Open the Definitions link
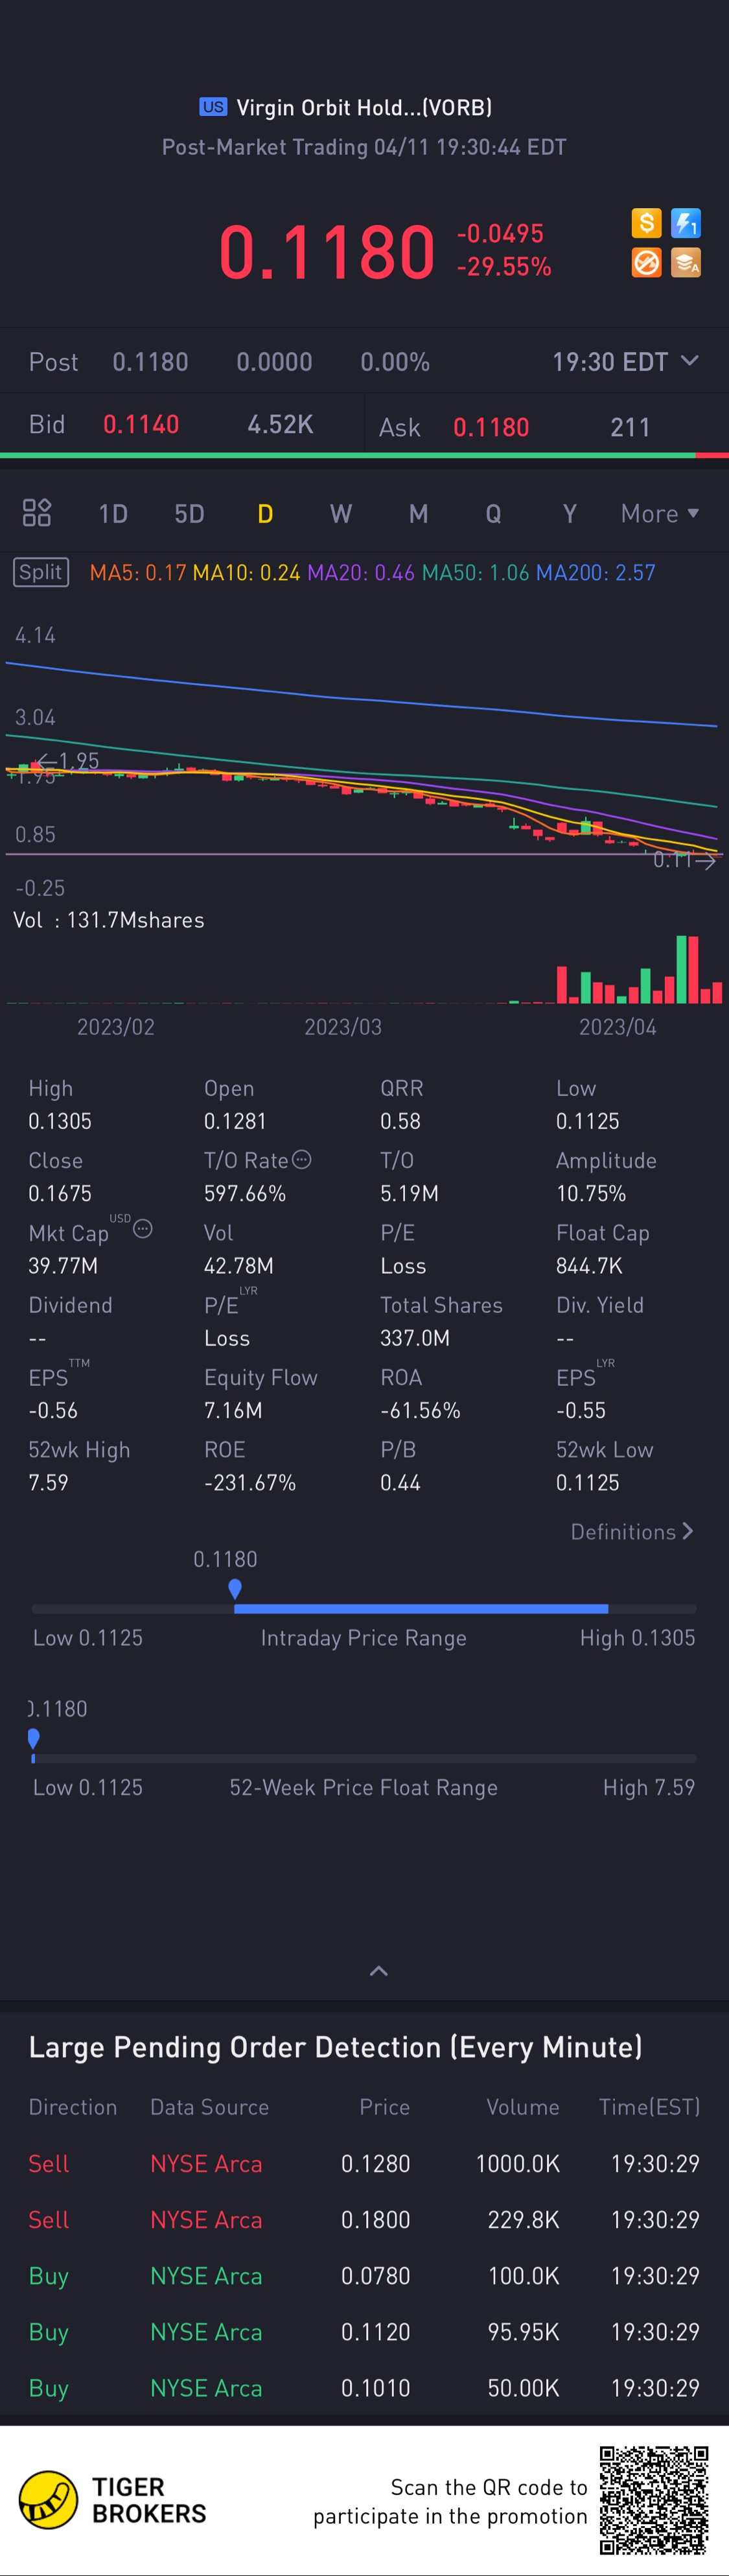Image resolution: width=729 pixels, height=2576 pixels. tap(631, 1531)
